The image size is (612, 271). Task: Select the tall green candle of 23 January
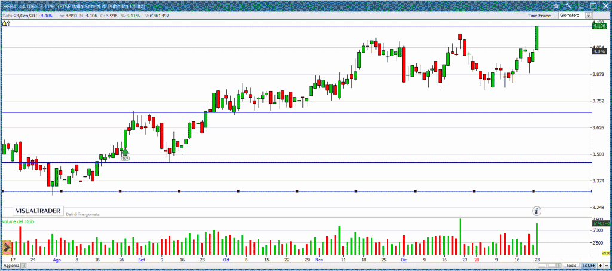click(537, 38)
